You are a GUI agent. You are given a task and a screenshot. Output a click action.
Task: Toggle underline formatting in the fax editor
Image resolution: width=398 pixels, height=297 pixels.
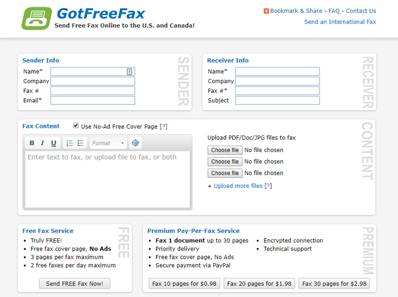click(x=53, y=143)
